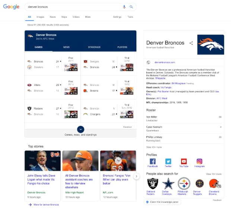231x210 pixels.
Task: Play Raiders-Broncos highlight video thumbnail
Action: (71, 114)
